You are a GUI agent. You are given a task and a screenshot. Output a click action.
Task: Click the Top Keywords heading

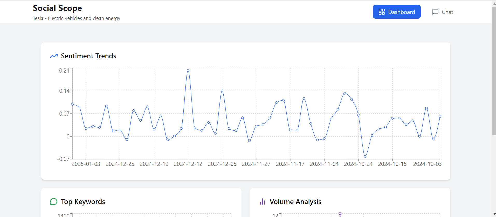(83, 202)
